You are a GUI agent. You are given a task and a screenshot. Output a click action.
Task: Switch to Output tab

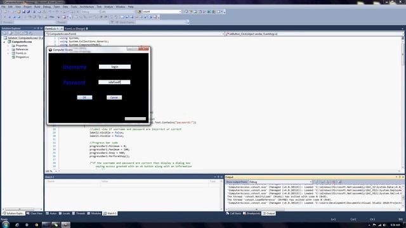pyautogui.click(x=269, y=213)
